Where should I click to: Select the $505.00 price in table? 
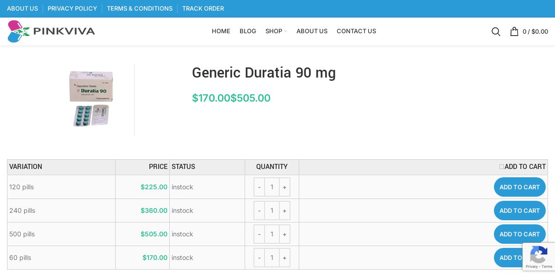point(154,234)
